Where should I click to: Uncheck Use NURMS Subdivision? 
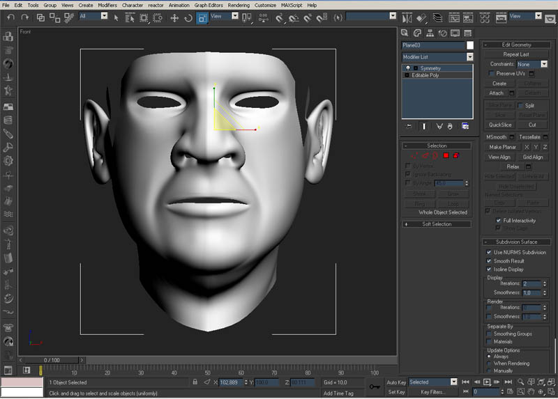click(489, 252)
